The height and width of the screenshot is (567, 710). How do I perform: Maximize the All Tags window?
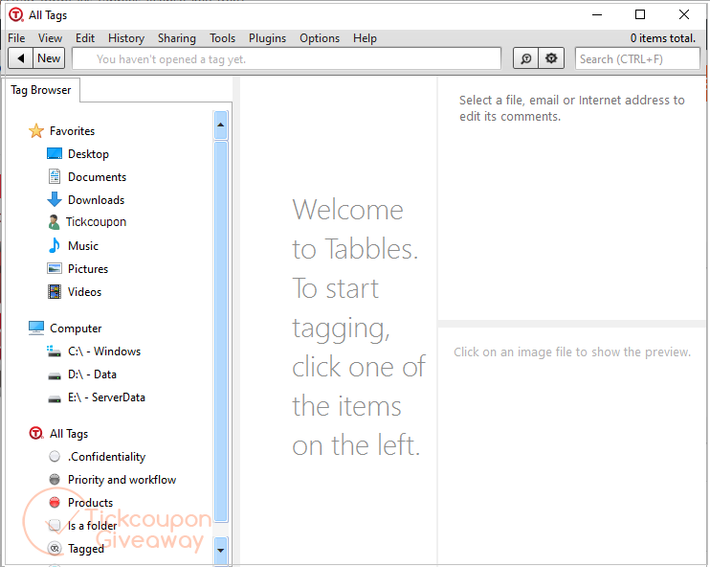pos(640,15)
